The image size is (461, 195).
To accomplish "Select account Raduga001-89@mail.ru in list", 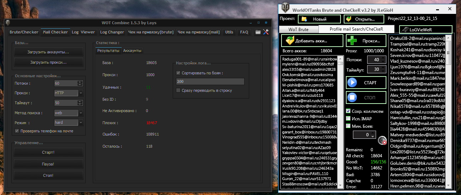I will [x=309, y=59].
